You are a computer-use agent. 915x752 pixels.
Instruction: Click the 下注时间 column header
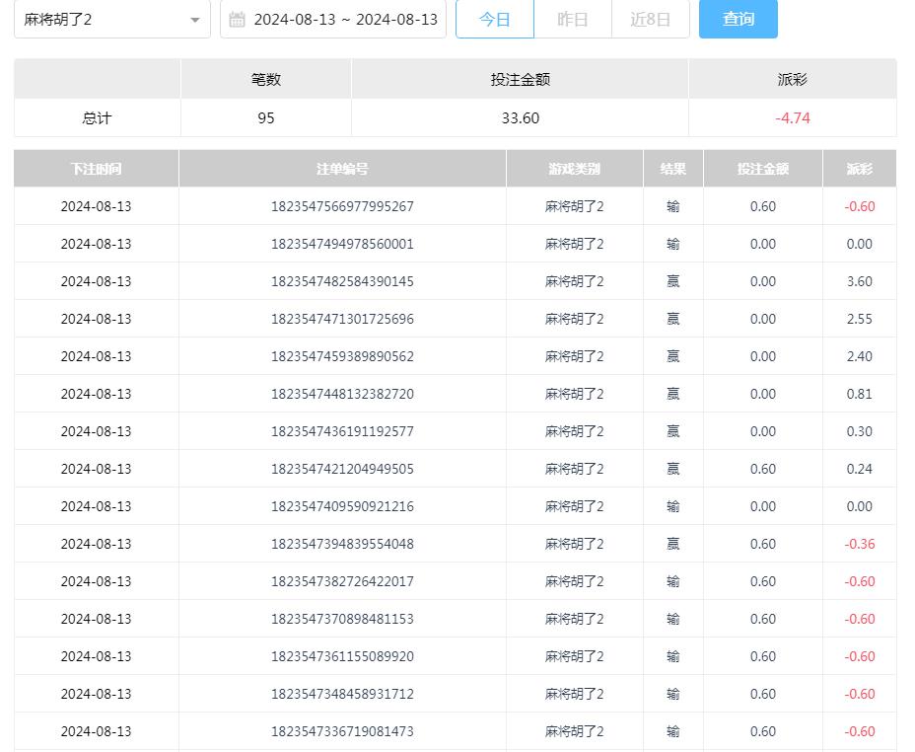coord(95,168)
